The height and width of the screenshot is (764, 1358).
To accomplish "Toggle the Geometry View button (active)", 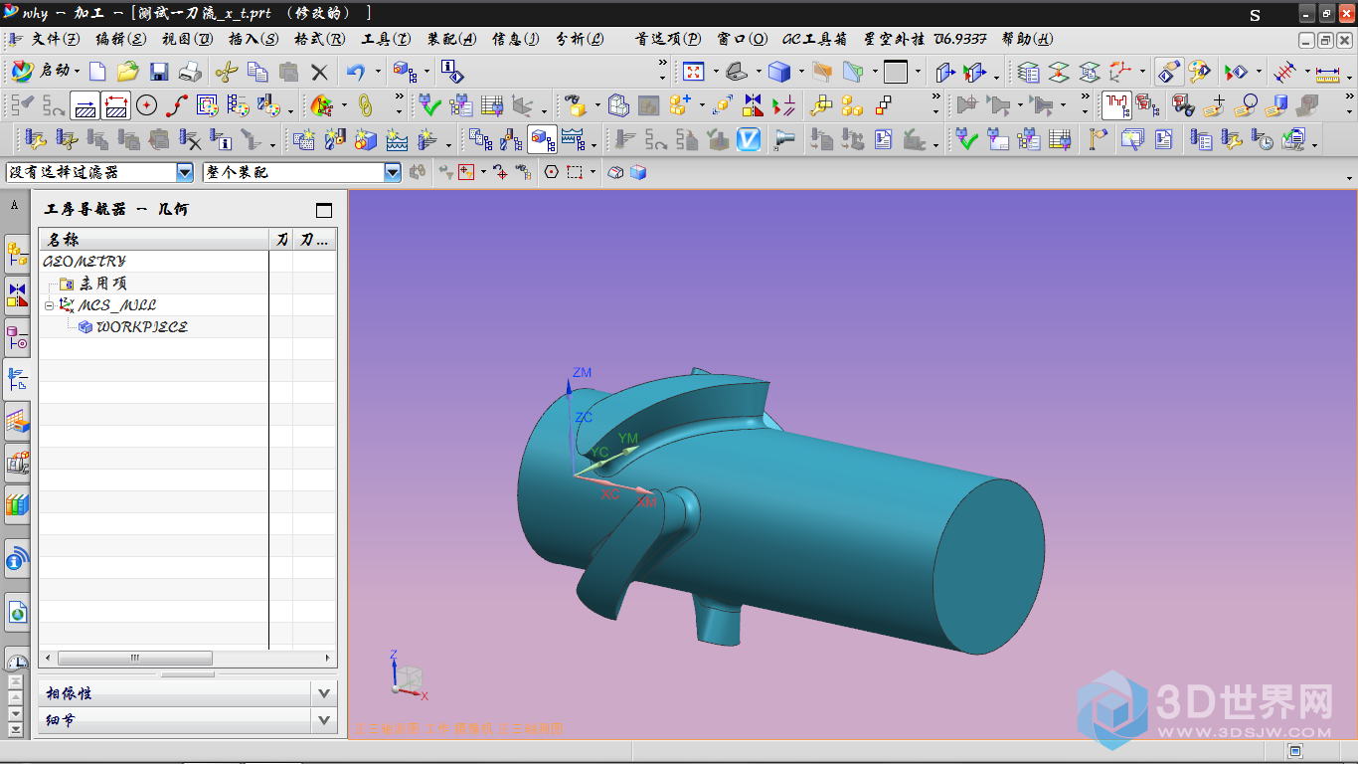I will (x=543, y=139).
